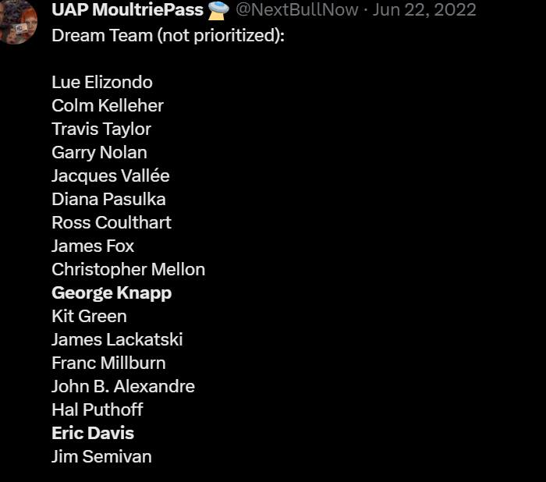Viewport: 546px width, 482px height.
Task: Click on Travis Taylor in the list
Action: point(101,129)
